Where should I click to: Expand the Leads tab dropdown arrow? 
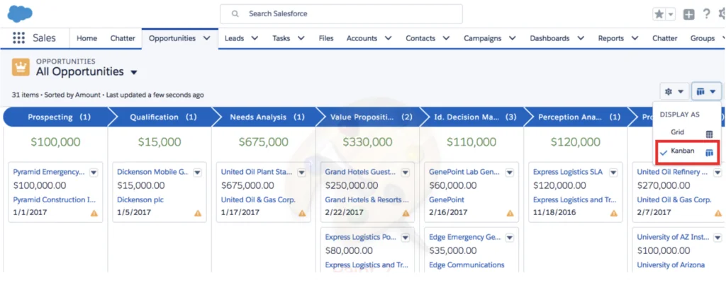[x=255, y=38]
